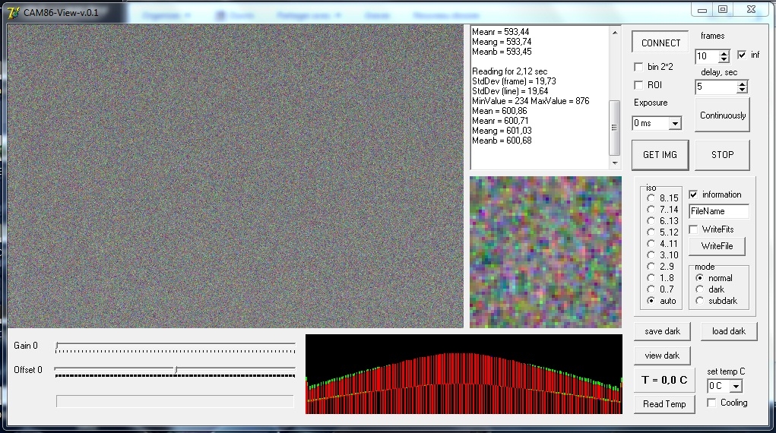Image resolution: width=776 pixels, height=433 pixels.
Task: Click the log scrollbar up arrow
Action: (x=614, y=33)
